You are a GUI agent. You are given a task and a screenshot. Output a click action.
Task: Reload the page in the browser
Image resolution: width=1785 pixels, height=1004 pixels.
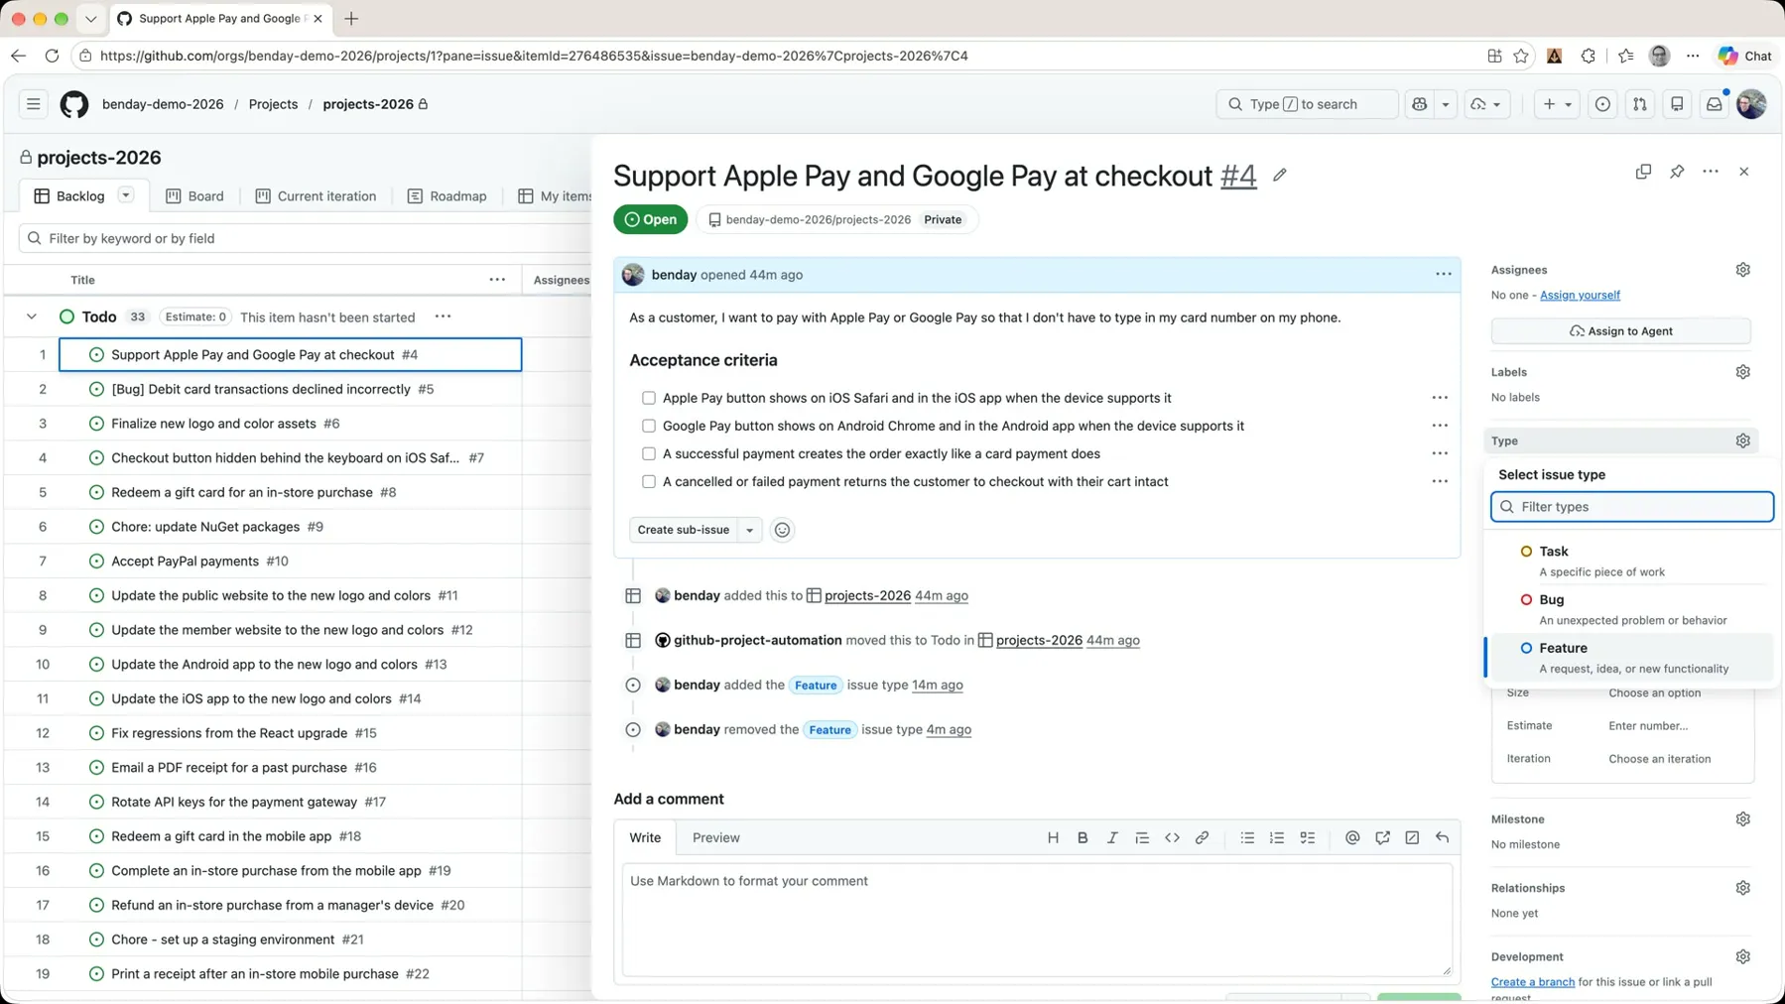pos(52,56)
